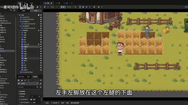Screen dimensions: 188x105
Task: Switch to the 庄园 scene tab
Action: (x=66, y=3)
